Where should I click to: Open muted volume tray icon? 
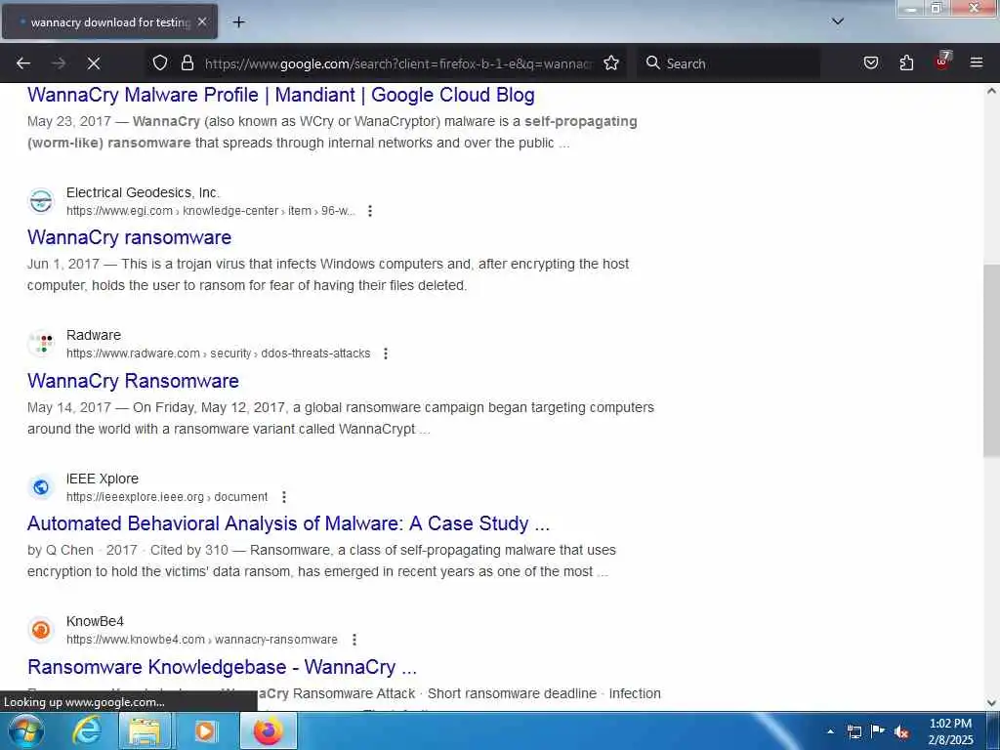click(x=901, y=732)
